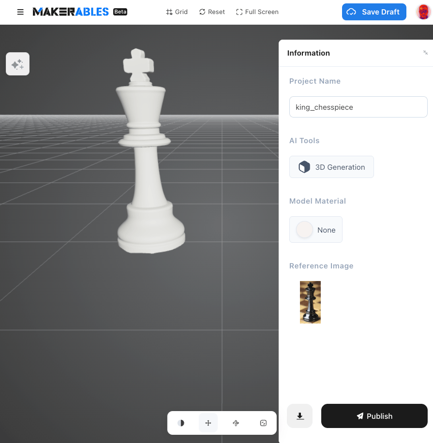Open the chess king reference image
This screenshot has width=433, height=443.
click(310, 302)
